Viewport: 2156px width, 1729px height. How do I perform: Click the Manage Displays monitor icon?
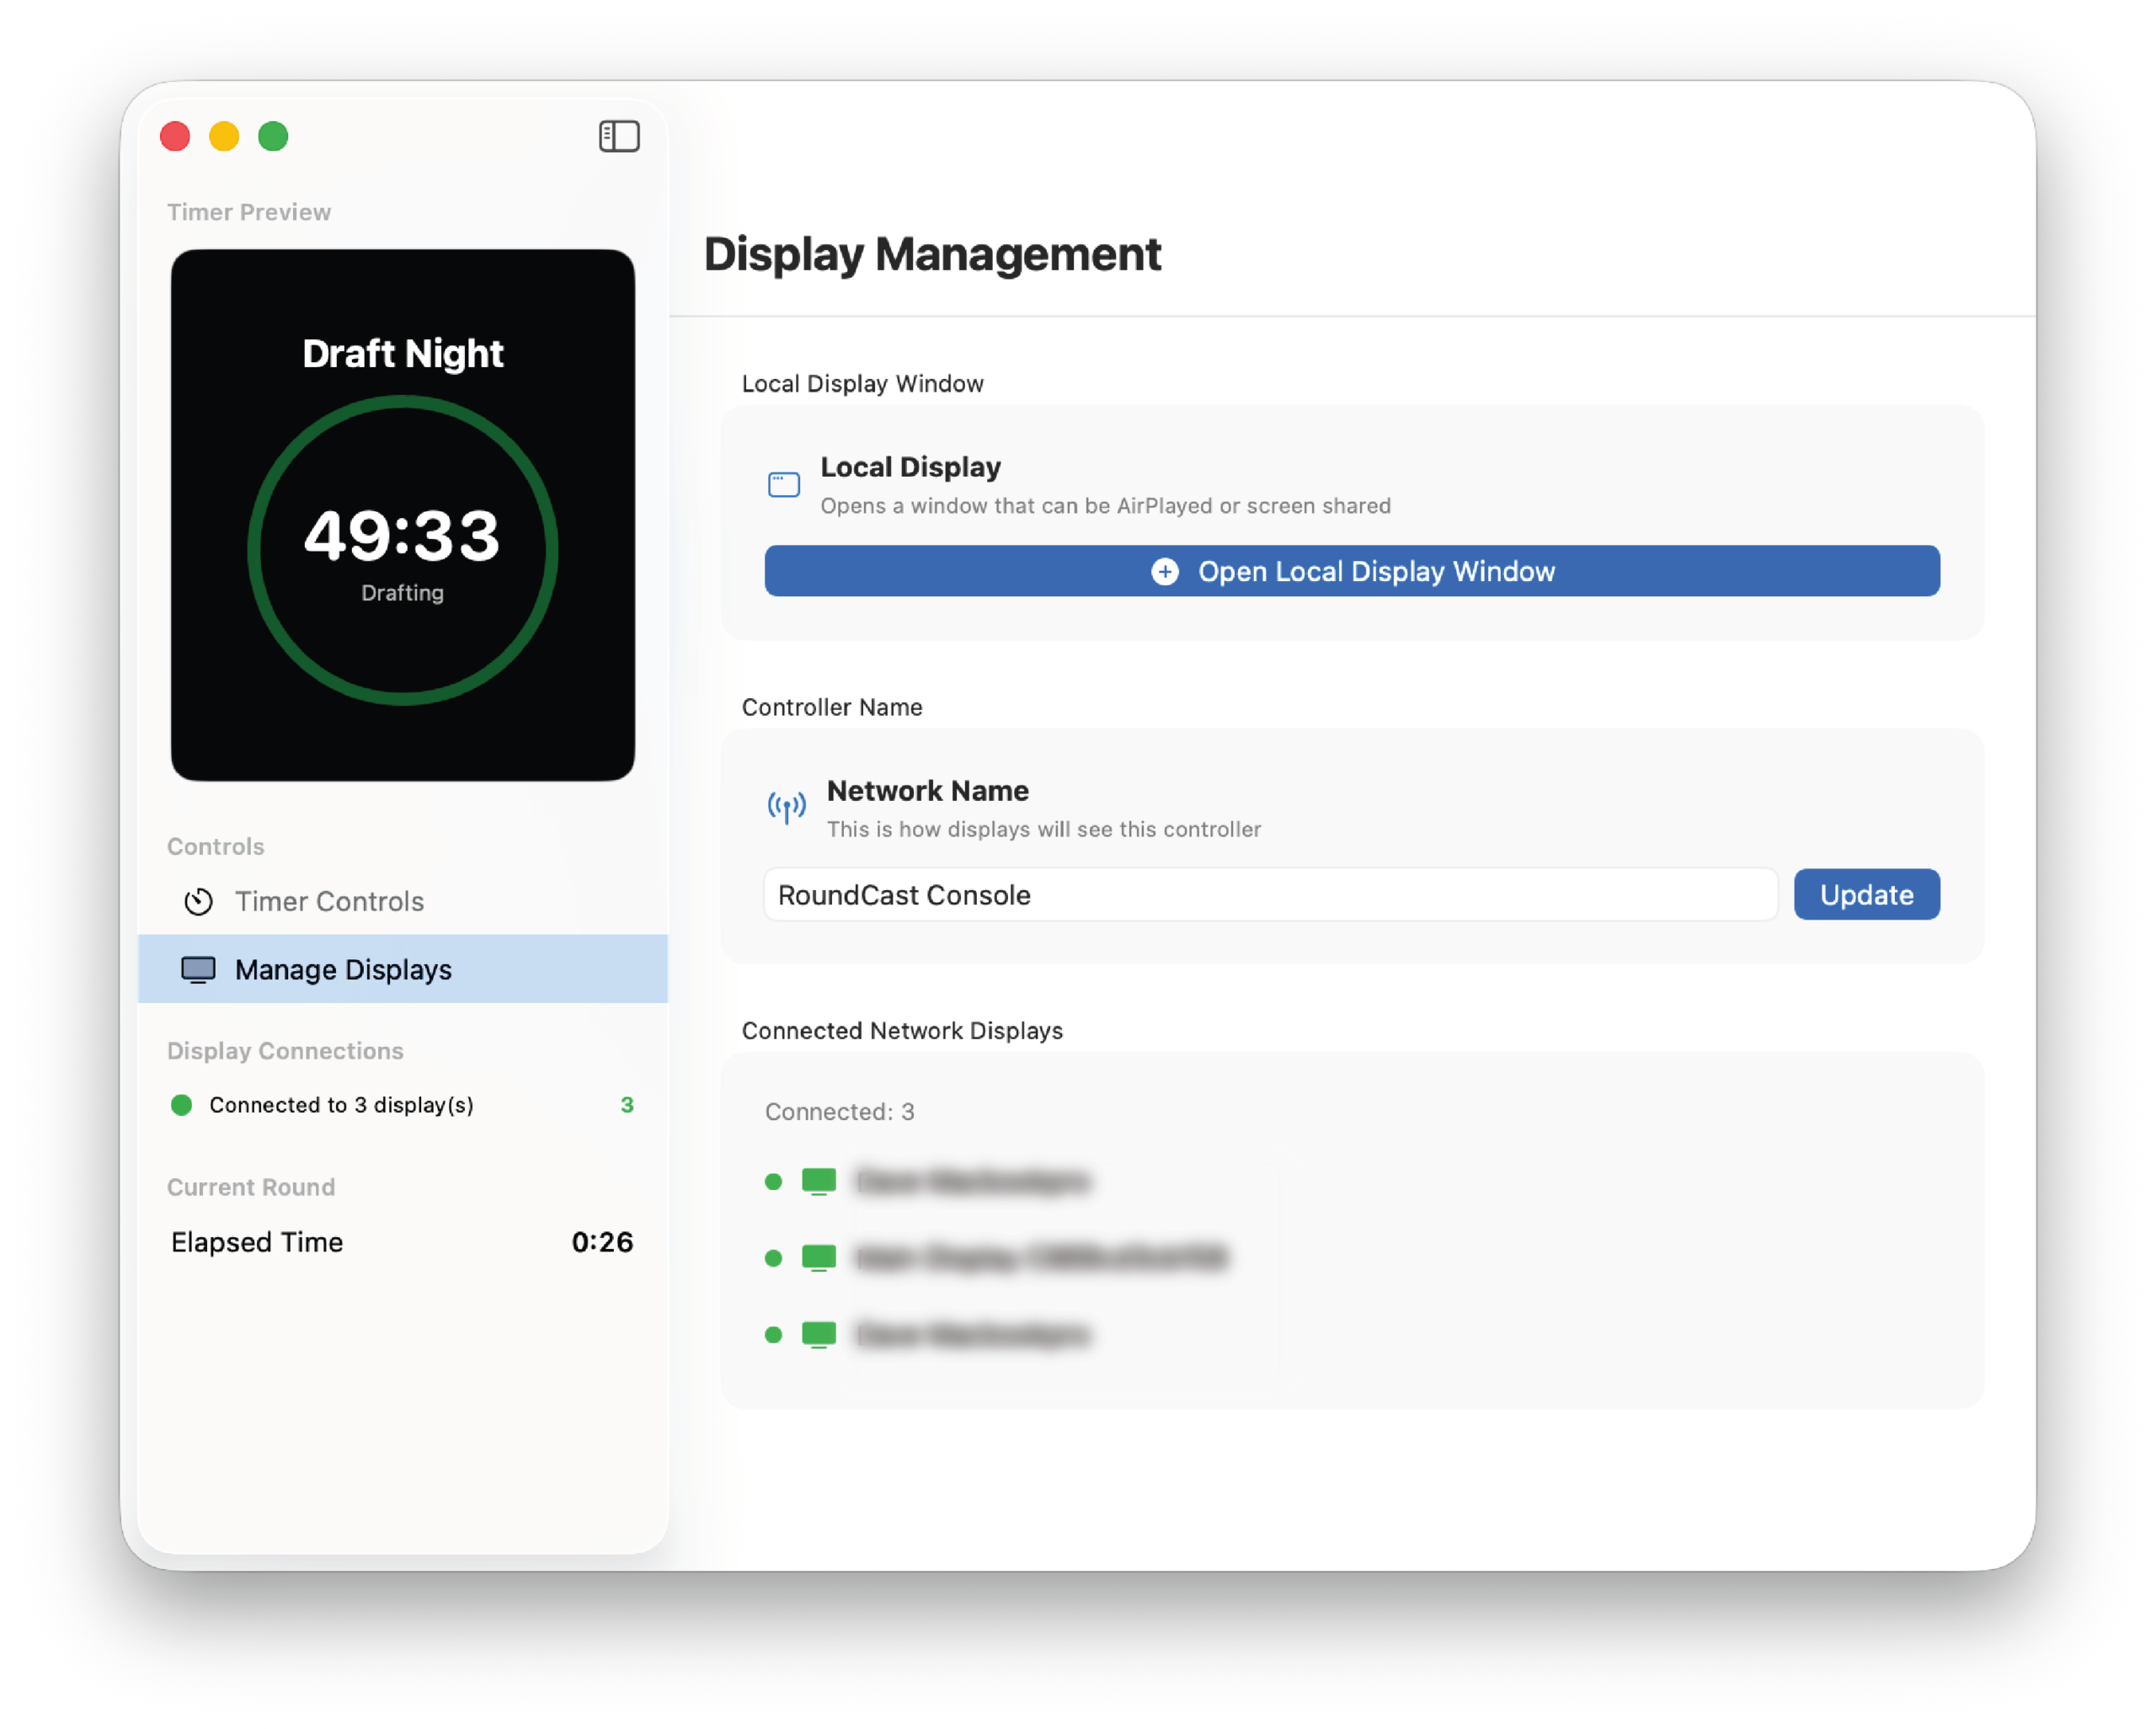tap(198, 970)
